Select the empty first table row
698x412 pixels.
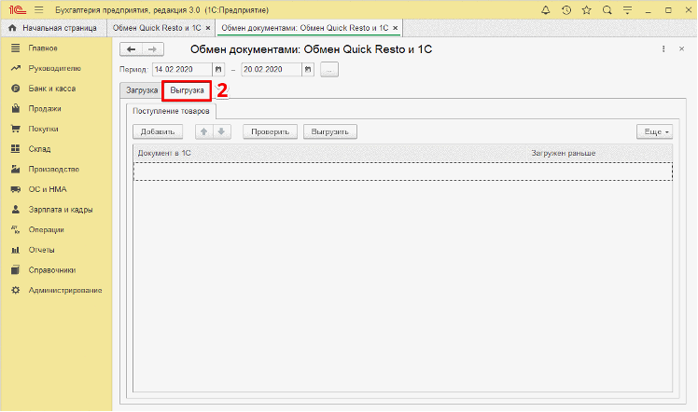[x=403, y=172]
